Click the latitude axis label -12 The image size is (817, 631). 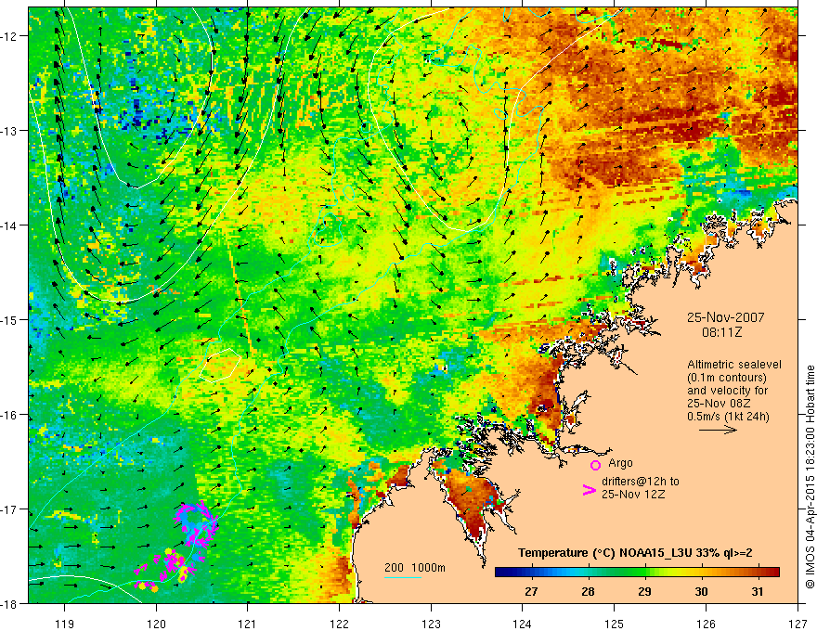click(x=10, y=36)
